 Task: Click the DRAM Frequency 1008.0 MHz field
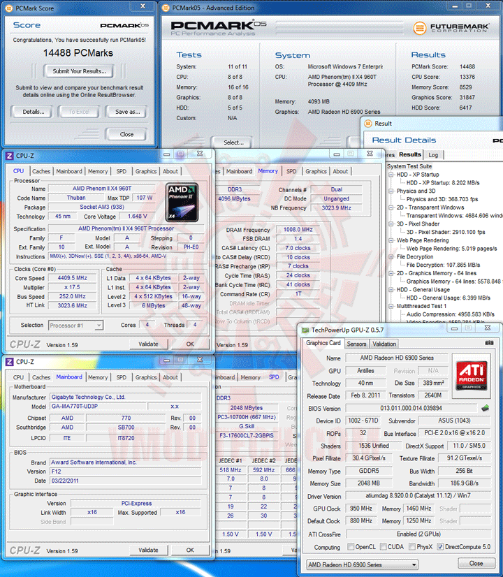(298, 230)
